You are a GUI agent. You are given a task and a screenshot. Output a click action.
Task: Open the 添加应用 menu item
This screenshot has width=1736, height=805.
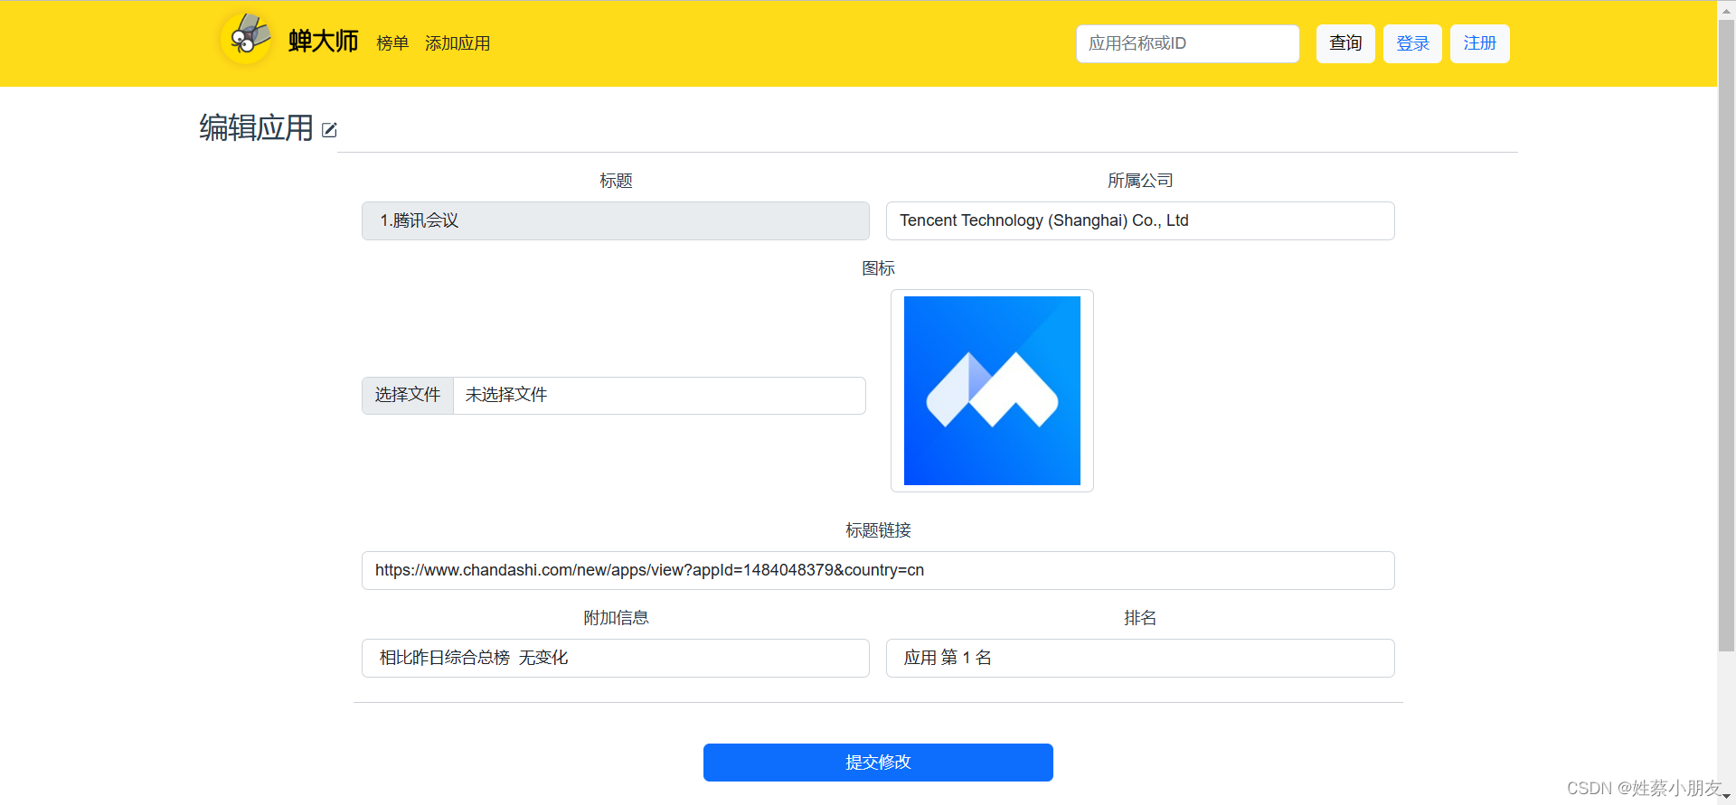(x=458, y=43)
